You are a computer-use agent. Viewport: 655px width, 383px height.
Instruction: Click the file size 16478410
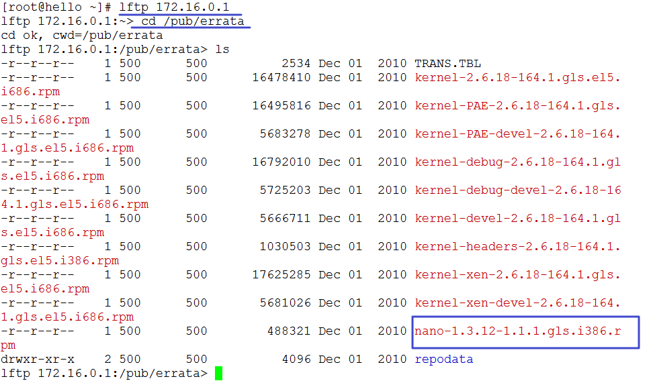[x=281, y=78]
